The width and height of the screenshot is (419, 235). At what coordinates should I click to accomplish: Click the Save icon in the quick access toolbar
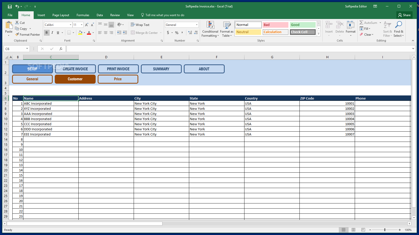(10, 6)
